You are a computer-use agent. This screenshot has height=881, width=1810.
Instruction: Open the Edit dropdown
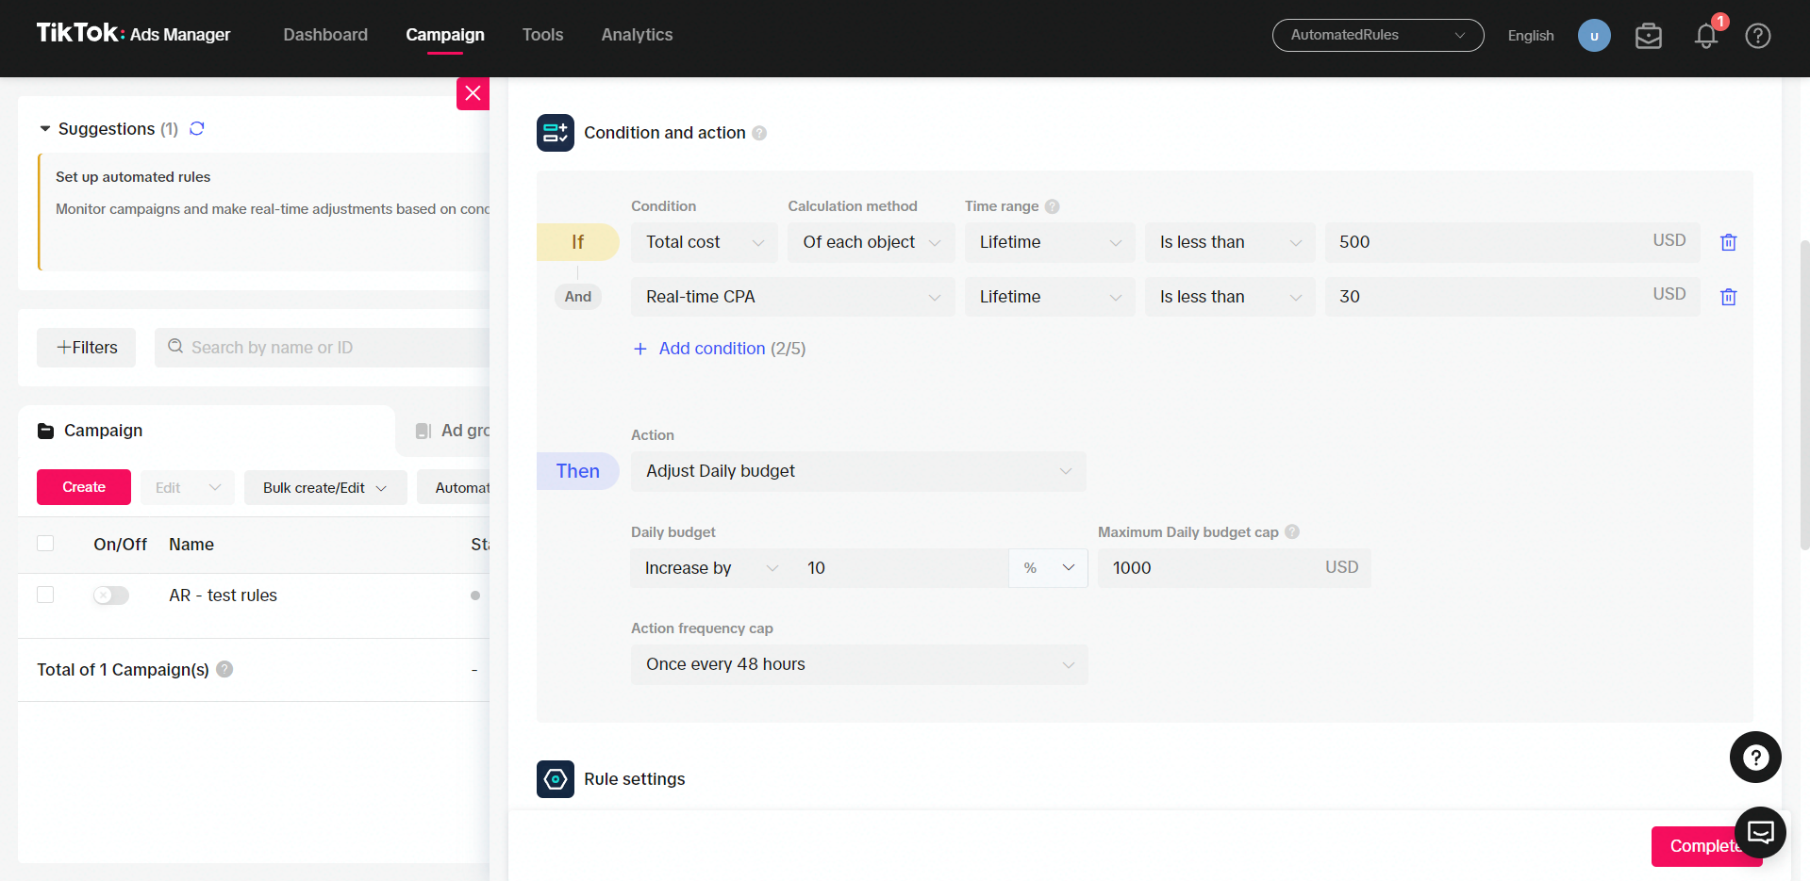click(x=188, y=487)
